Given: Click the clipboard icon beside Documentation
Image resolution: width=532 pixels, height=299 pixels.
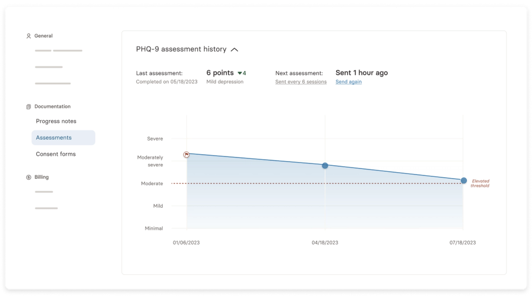Looking at the screenshot, I should 28,106.
